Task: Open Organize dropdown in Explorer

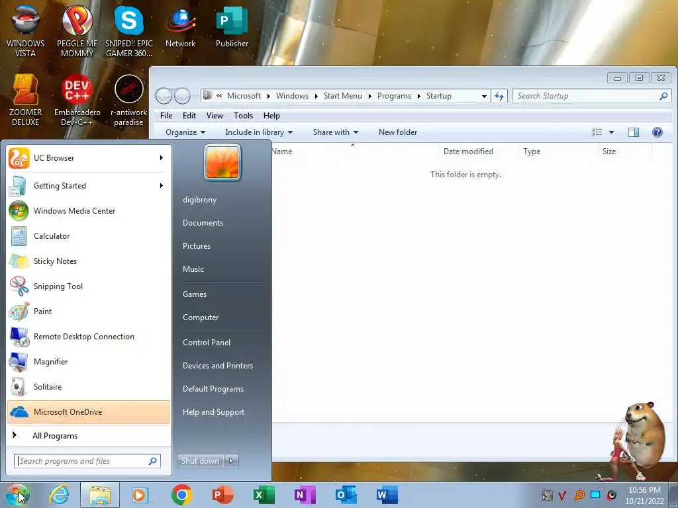Action: click(x=185, y=132)
